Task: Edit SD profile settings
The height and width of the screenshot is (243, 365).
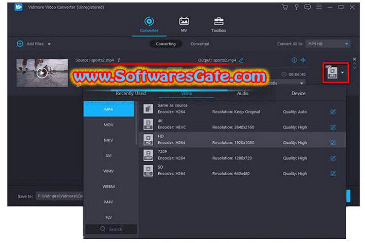Action: (x=333, y=174)
